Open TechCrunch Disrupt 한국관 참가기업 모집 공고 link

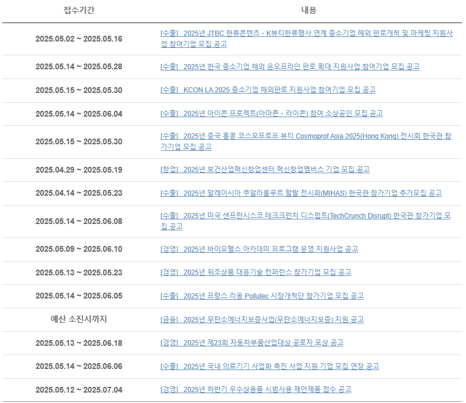pyautogui.click(x=306, y=221)
